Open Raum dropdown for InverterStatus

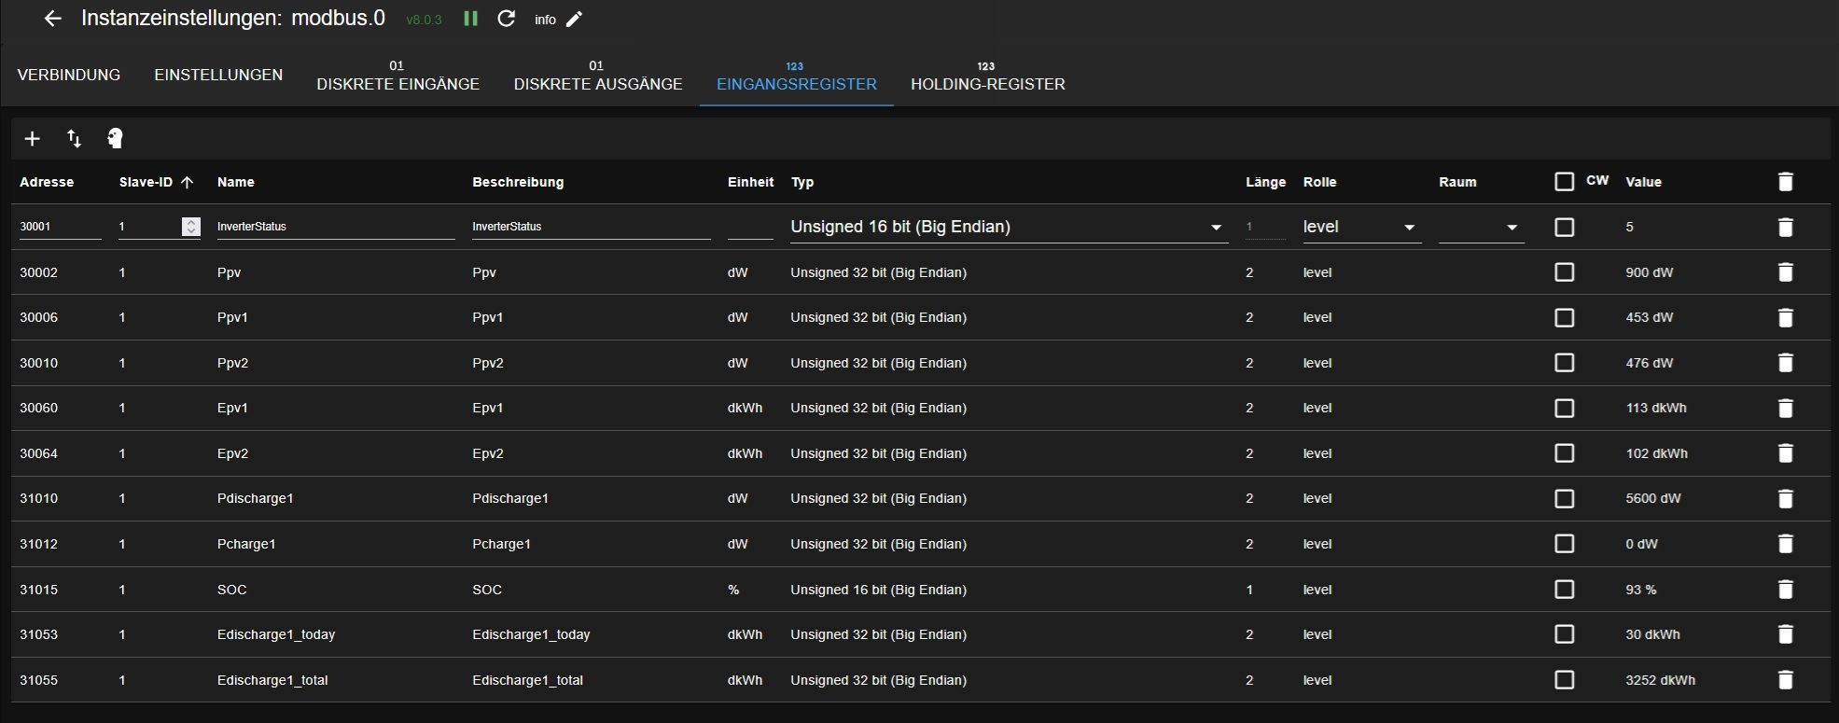coord(1482,227)
